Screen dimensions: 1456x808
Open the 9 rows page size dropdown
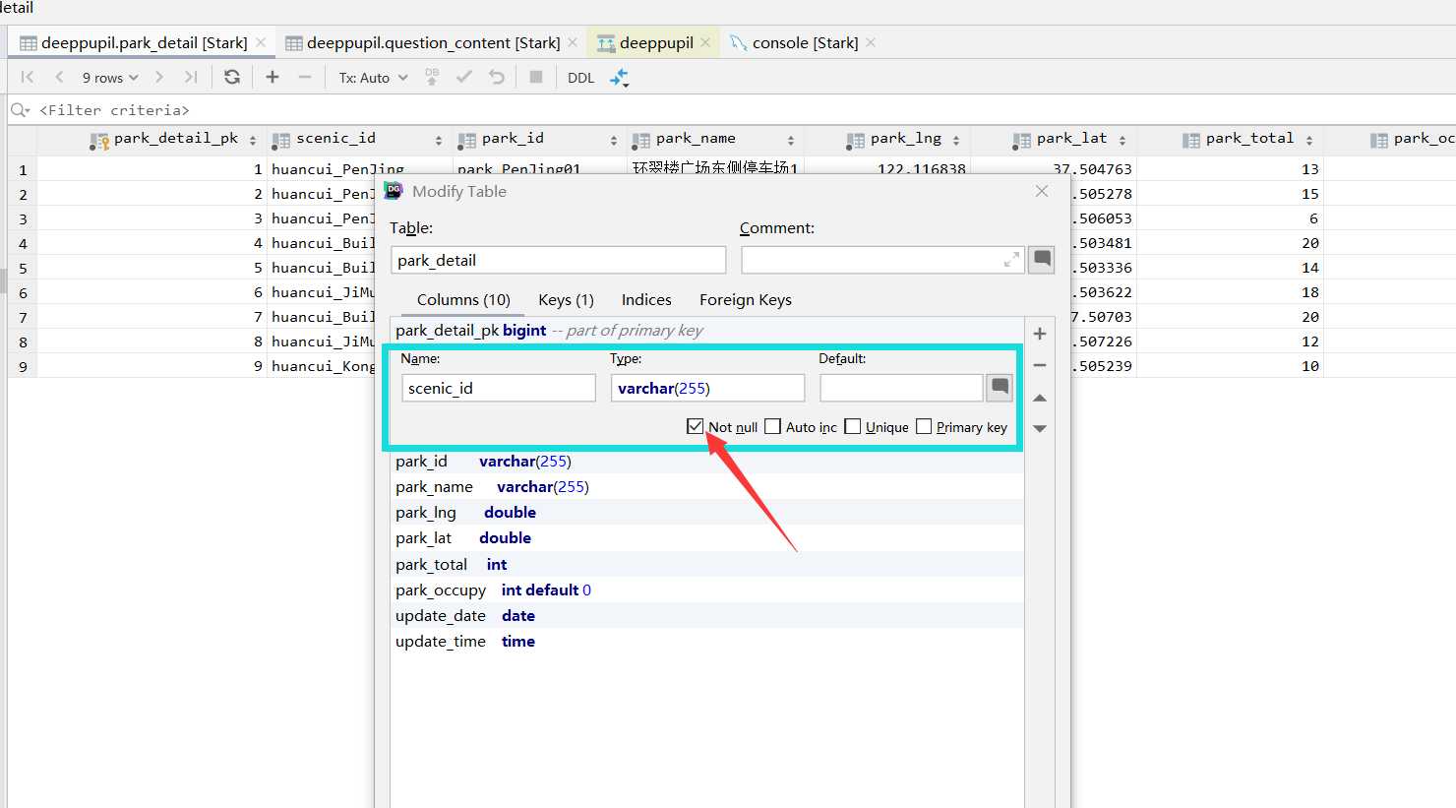tap(110, 77)
